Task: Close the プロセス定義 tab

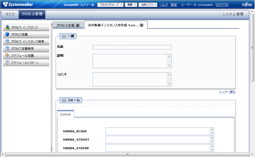Action: (x=78, y=25)
